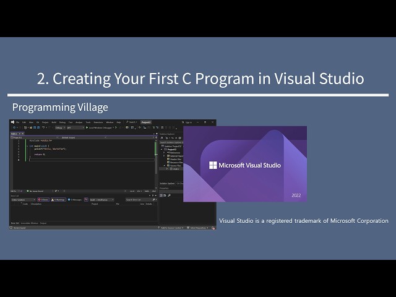Viewport: 396px width, 297px height.
Task: Click the return 0 code line
Action: click(x=40, y=155)
